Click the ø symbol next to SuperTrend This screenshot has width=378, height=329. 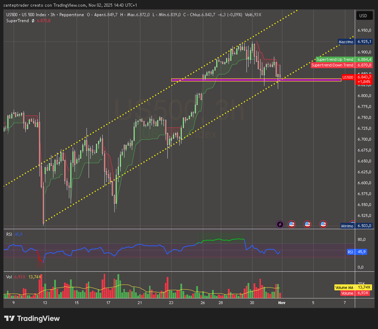33,21
